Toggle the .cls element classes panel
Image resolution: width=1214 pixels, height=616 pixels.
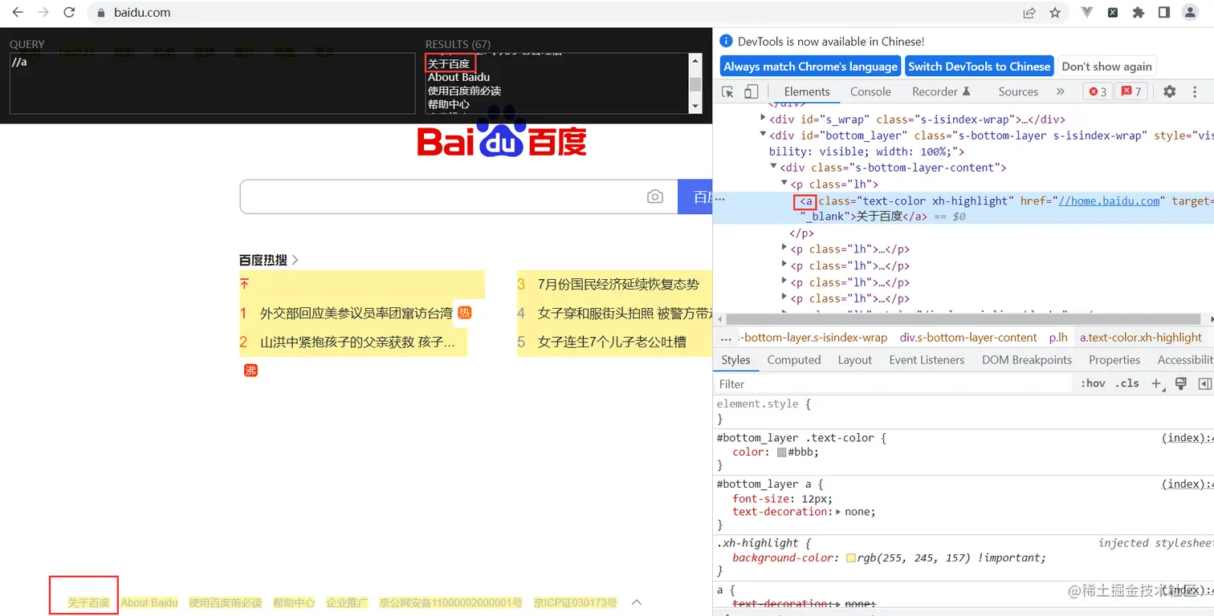point(1128,383)
